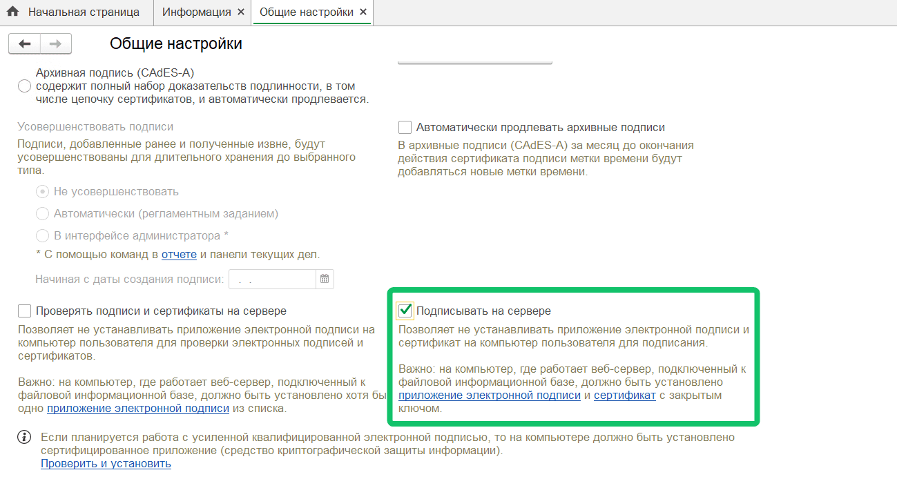This screenshot has width=897, height=479.
Task: Select В интерфейсе администратора option
Action: [43, 236]
